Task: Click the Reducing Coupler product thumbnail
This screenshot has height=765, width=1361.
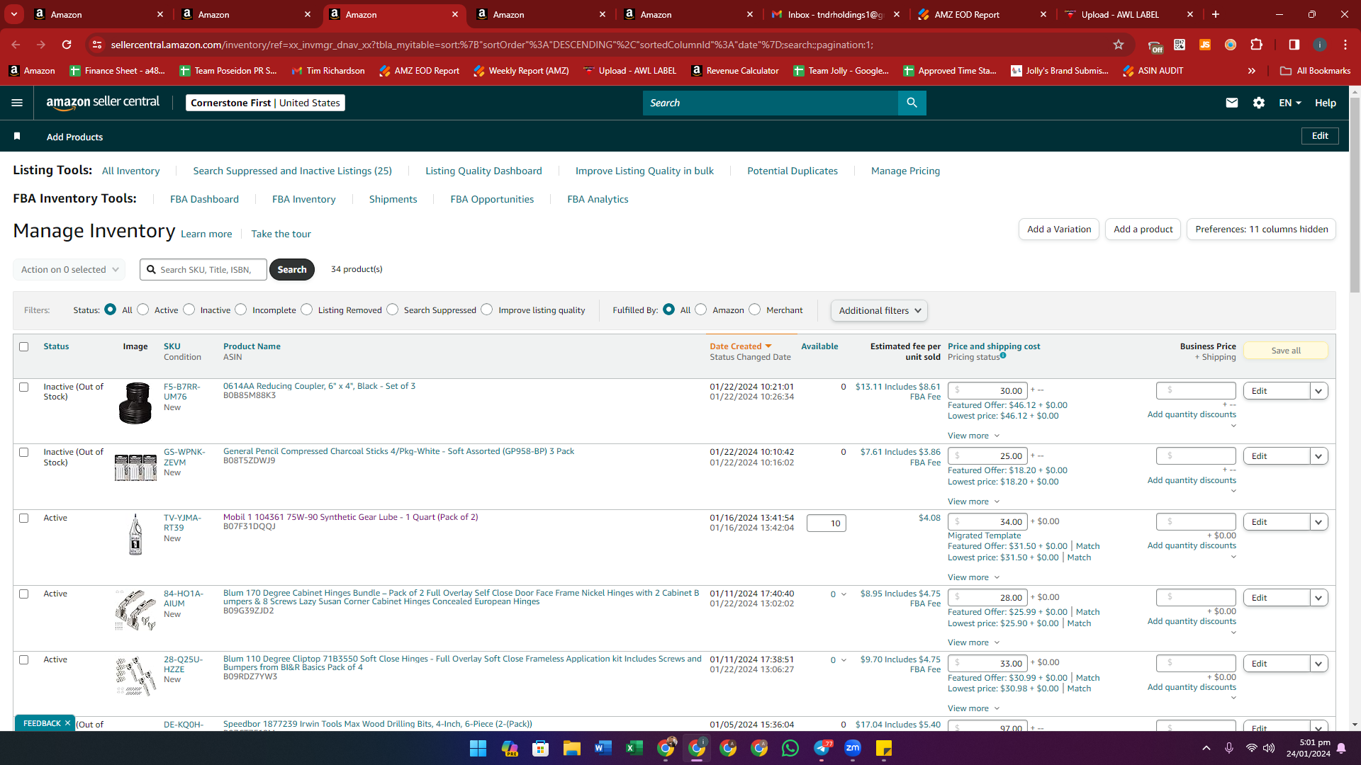Action: 135,403
